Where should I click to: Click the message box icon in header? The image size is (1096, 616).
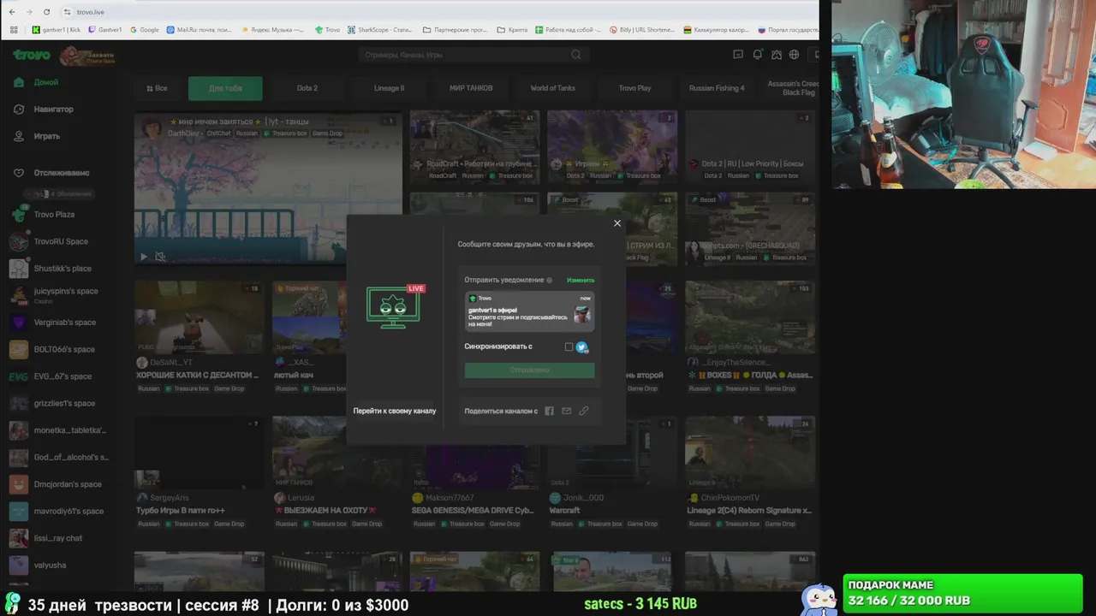(738, 55)
